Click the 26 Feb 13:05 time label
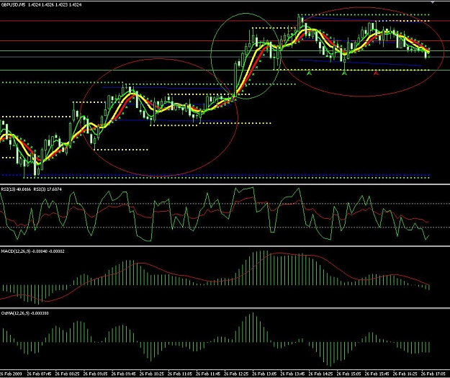This screenshot has width=450, height=378. [x=264, y=374]
